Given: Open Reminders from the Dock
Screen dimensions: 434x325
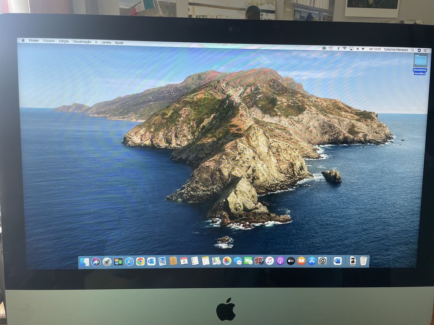Looking at the screenshot, I should pyautogui.click(x=195, y=261).
